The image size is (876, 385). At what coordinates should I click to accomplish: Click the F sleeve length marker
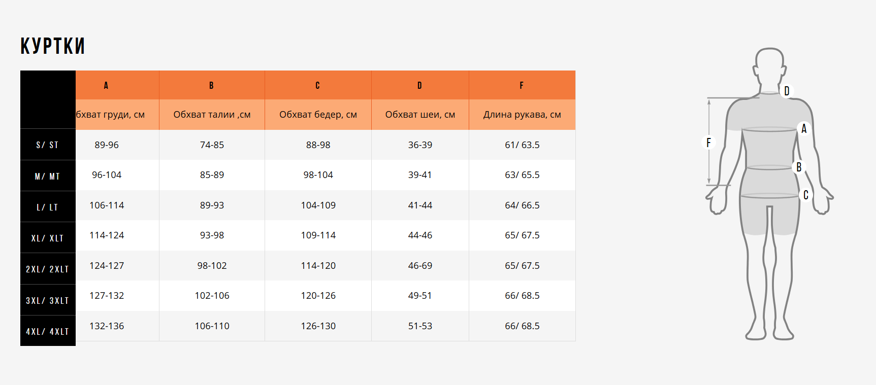[x=708, y=143]
